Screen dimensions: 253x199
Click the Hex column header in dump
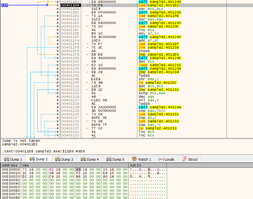75,165
